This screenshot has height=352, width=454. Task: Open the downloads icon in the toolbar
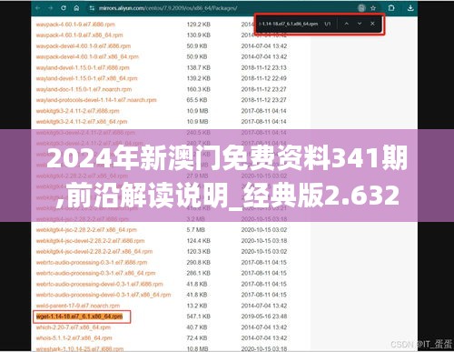(410, 8)
